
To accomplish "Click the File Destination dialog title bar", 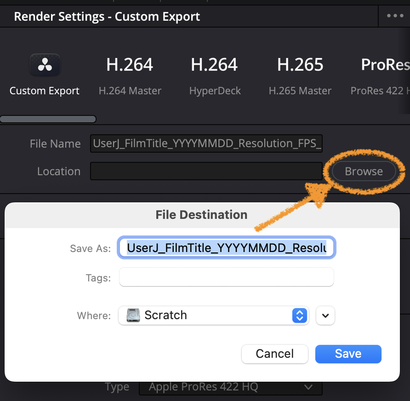I will coord(201,215).
